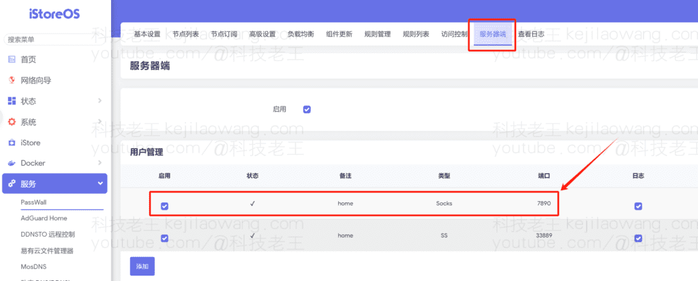This screenshot has width=698, height=281.
Task: Switch to the 节点列表 tab
Action: click(x=185, y=34)
